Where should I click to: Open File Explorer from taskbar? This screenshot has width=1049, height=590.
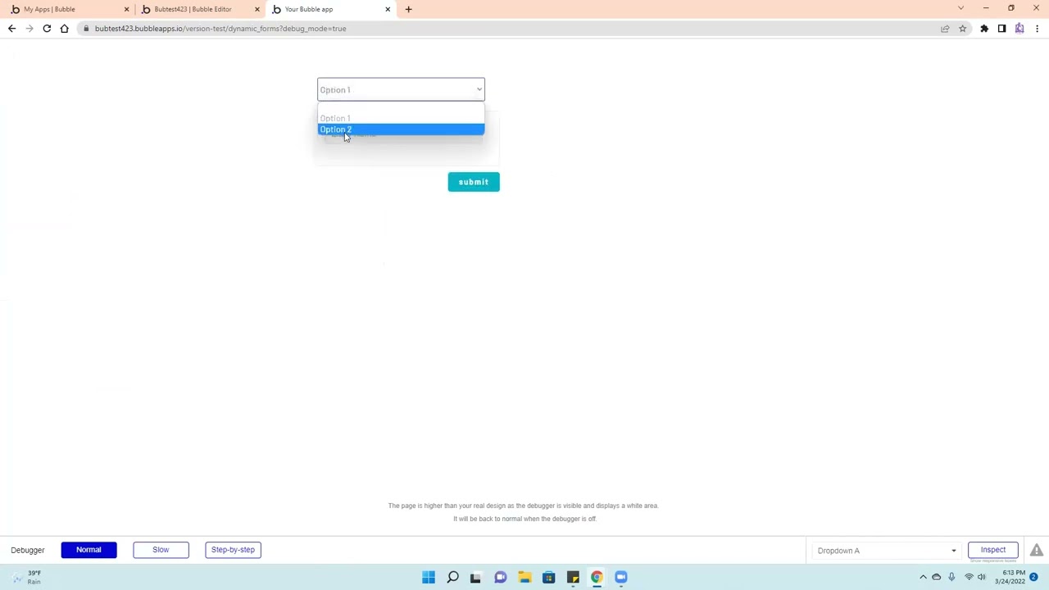(x=524, y=577)
